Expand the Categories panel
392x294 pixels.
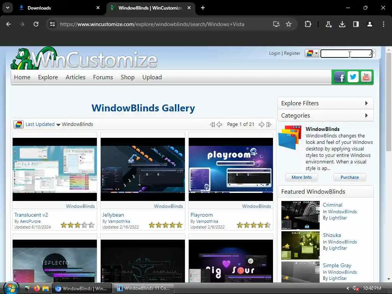[x=325, y=116]
